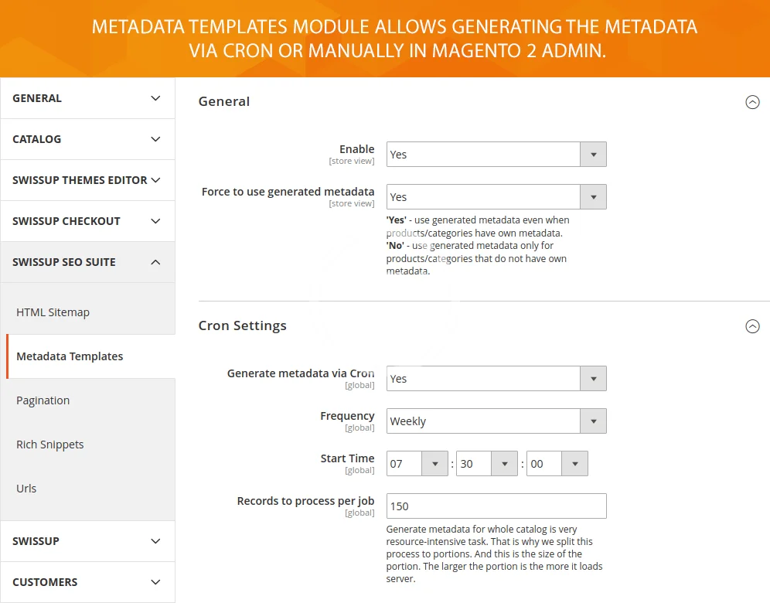Click the Records to process per job field
The image size is (770, 603).
pos(496,506)
